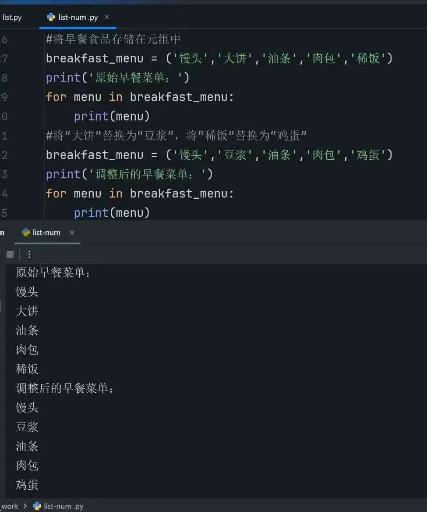Click the last print(menu) line
The image size is (427, 512).
[112, 213]
